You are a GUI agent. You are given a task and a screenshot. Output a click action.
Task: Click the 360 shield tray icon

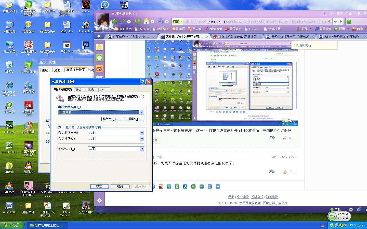[x=332, y=225]
